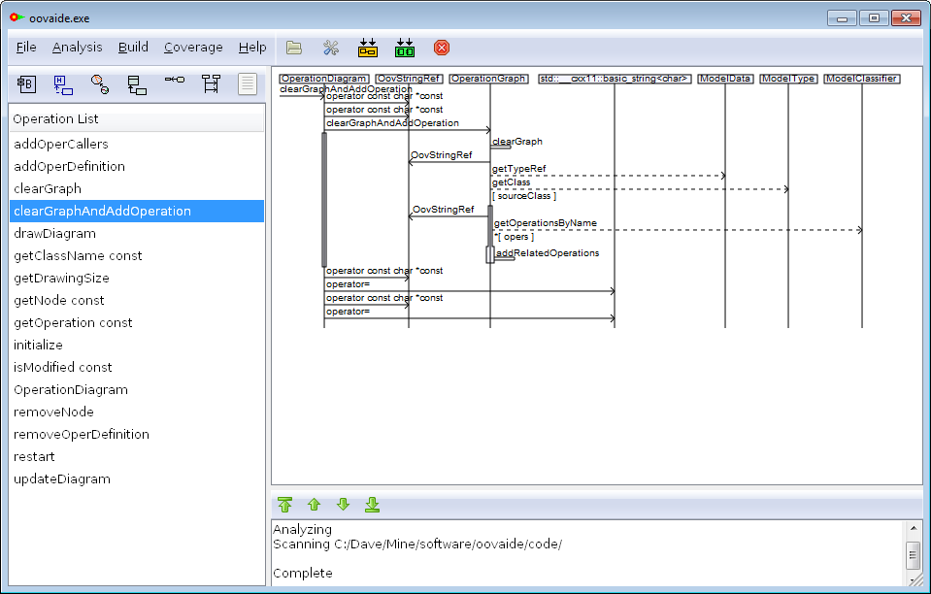
Task: Start the release build with the green icon
Action: 405,47
